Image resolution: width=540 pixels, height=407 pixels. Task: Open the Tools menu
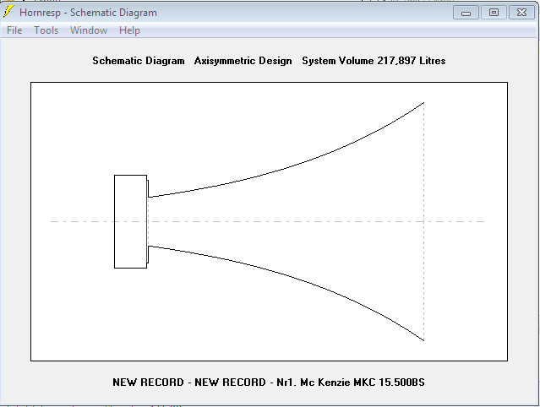pyautogui.click(x=46, y=30)
